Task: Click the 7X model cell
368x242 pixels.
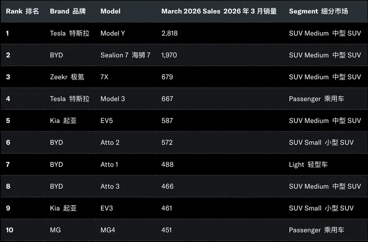Action: coord(104,77)
